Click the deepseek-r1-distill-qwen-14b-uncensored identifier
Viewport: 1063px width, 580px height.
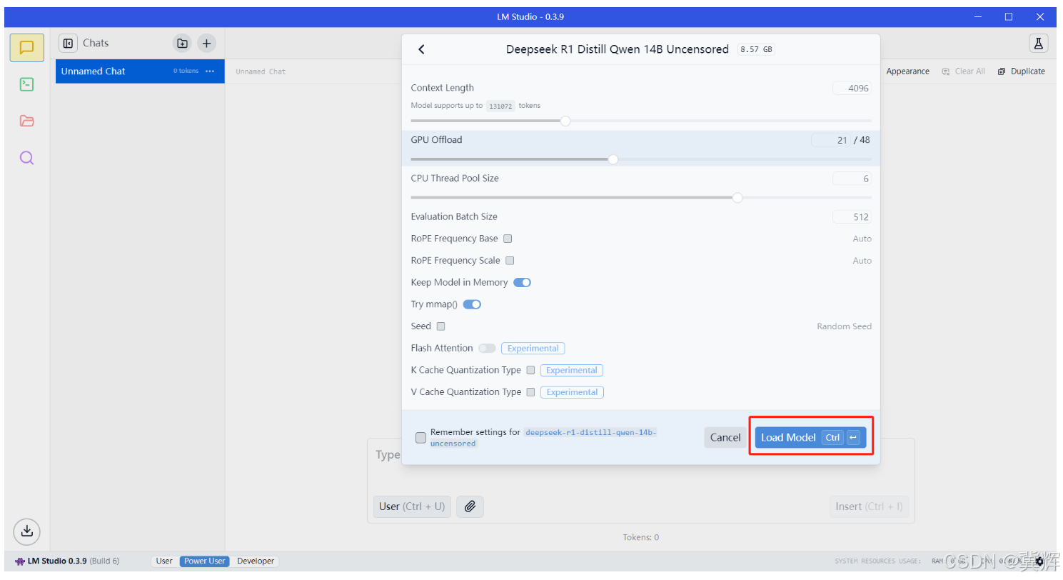click(544, 438)
